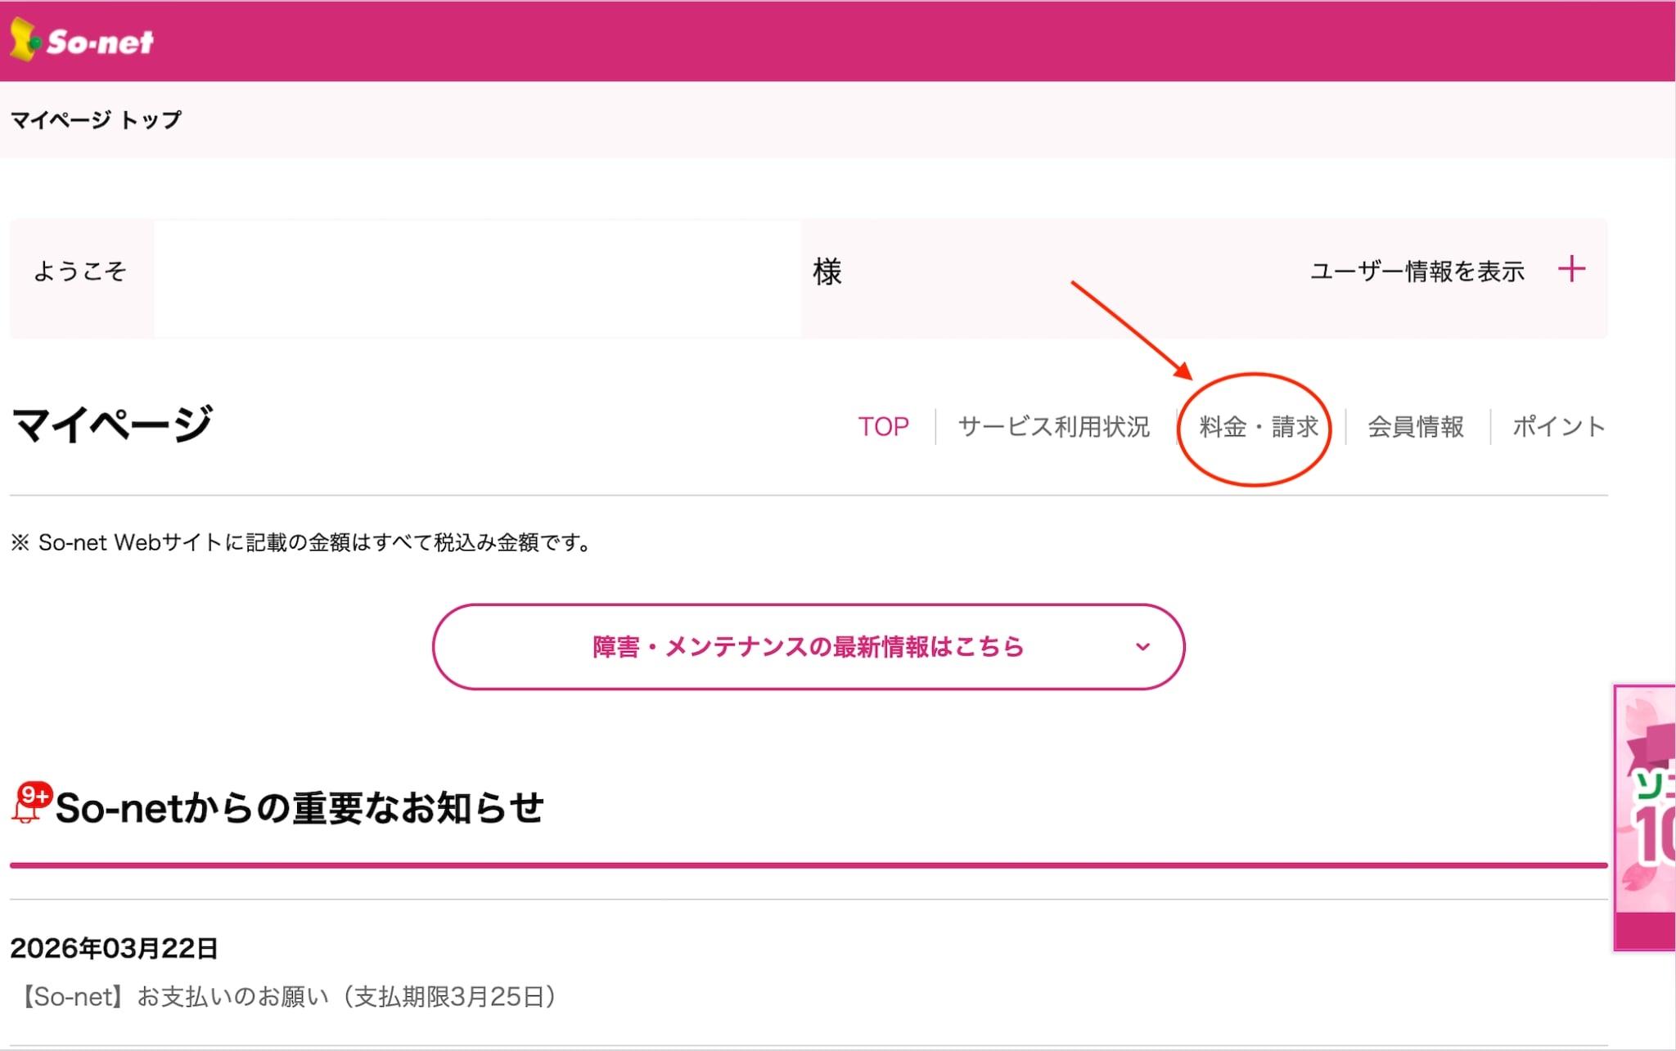Click the So-net logo icon
The height and width of the screenshot is (1051, 1676).
tap(25, 39)
